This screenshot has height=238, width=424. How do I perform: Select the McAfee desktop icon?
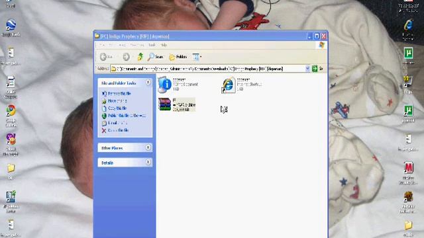408,173
